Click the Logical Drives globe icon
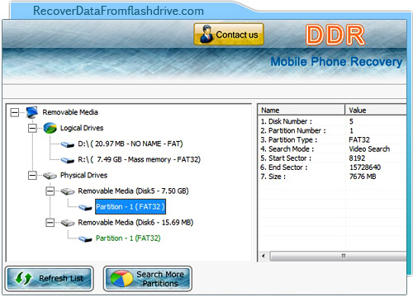 (x=50, y=128)
